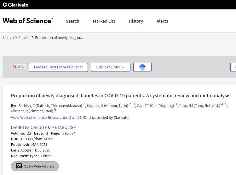View Web of Science ResearcherID and ORCID

[51, 118]
